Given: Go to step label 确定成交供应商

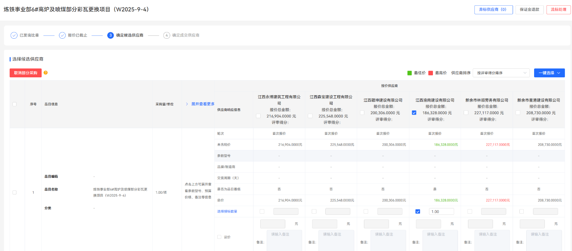Looking at the screenshot, I should (186, 35).
